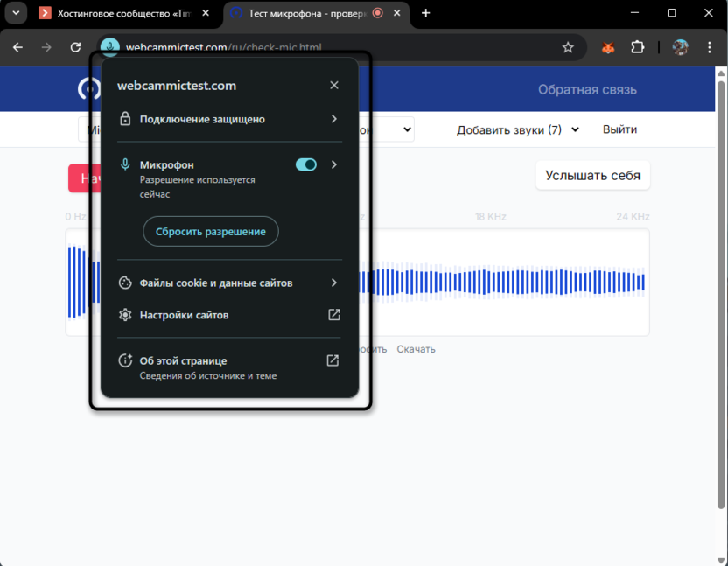Click the webcammictest.com popup heading
Viewport: 728px width, 566px height.
coord(177,86)
